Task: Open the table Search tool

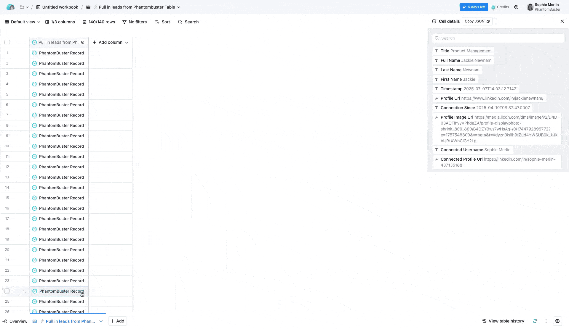Action: [188, 22]
